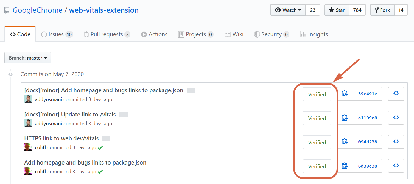Open the Actions tab
Viewport: 414px width, 184px height.
pos(154,34)
